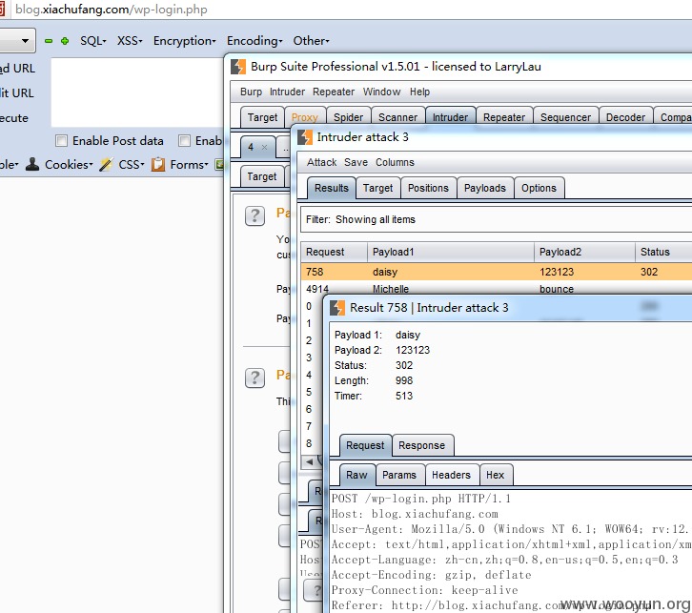Image resolution: width=692 pixels, height=613 pixels.
Task: Sort by the Status column header
Action: (663, 252)
